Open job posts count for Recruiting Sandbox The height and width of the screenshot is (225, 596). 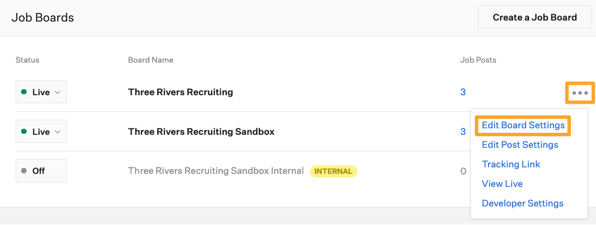point(463,131)
